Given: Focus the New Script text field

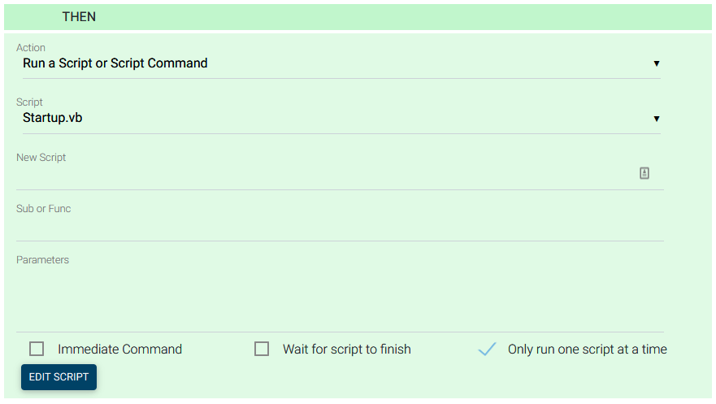Looking at the screenshot, I should (325, 175).
